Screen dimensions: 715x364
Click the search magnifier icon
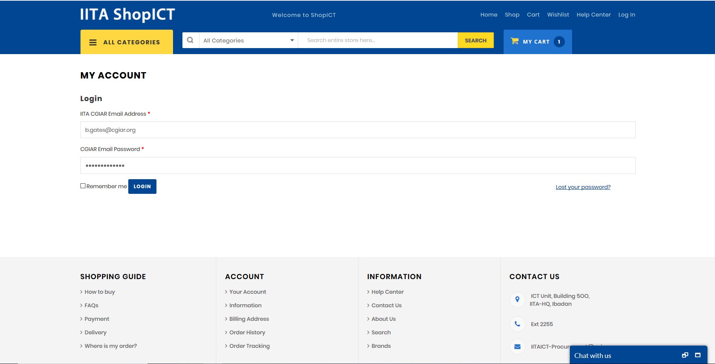click(190, 40)
